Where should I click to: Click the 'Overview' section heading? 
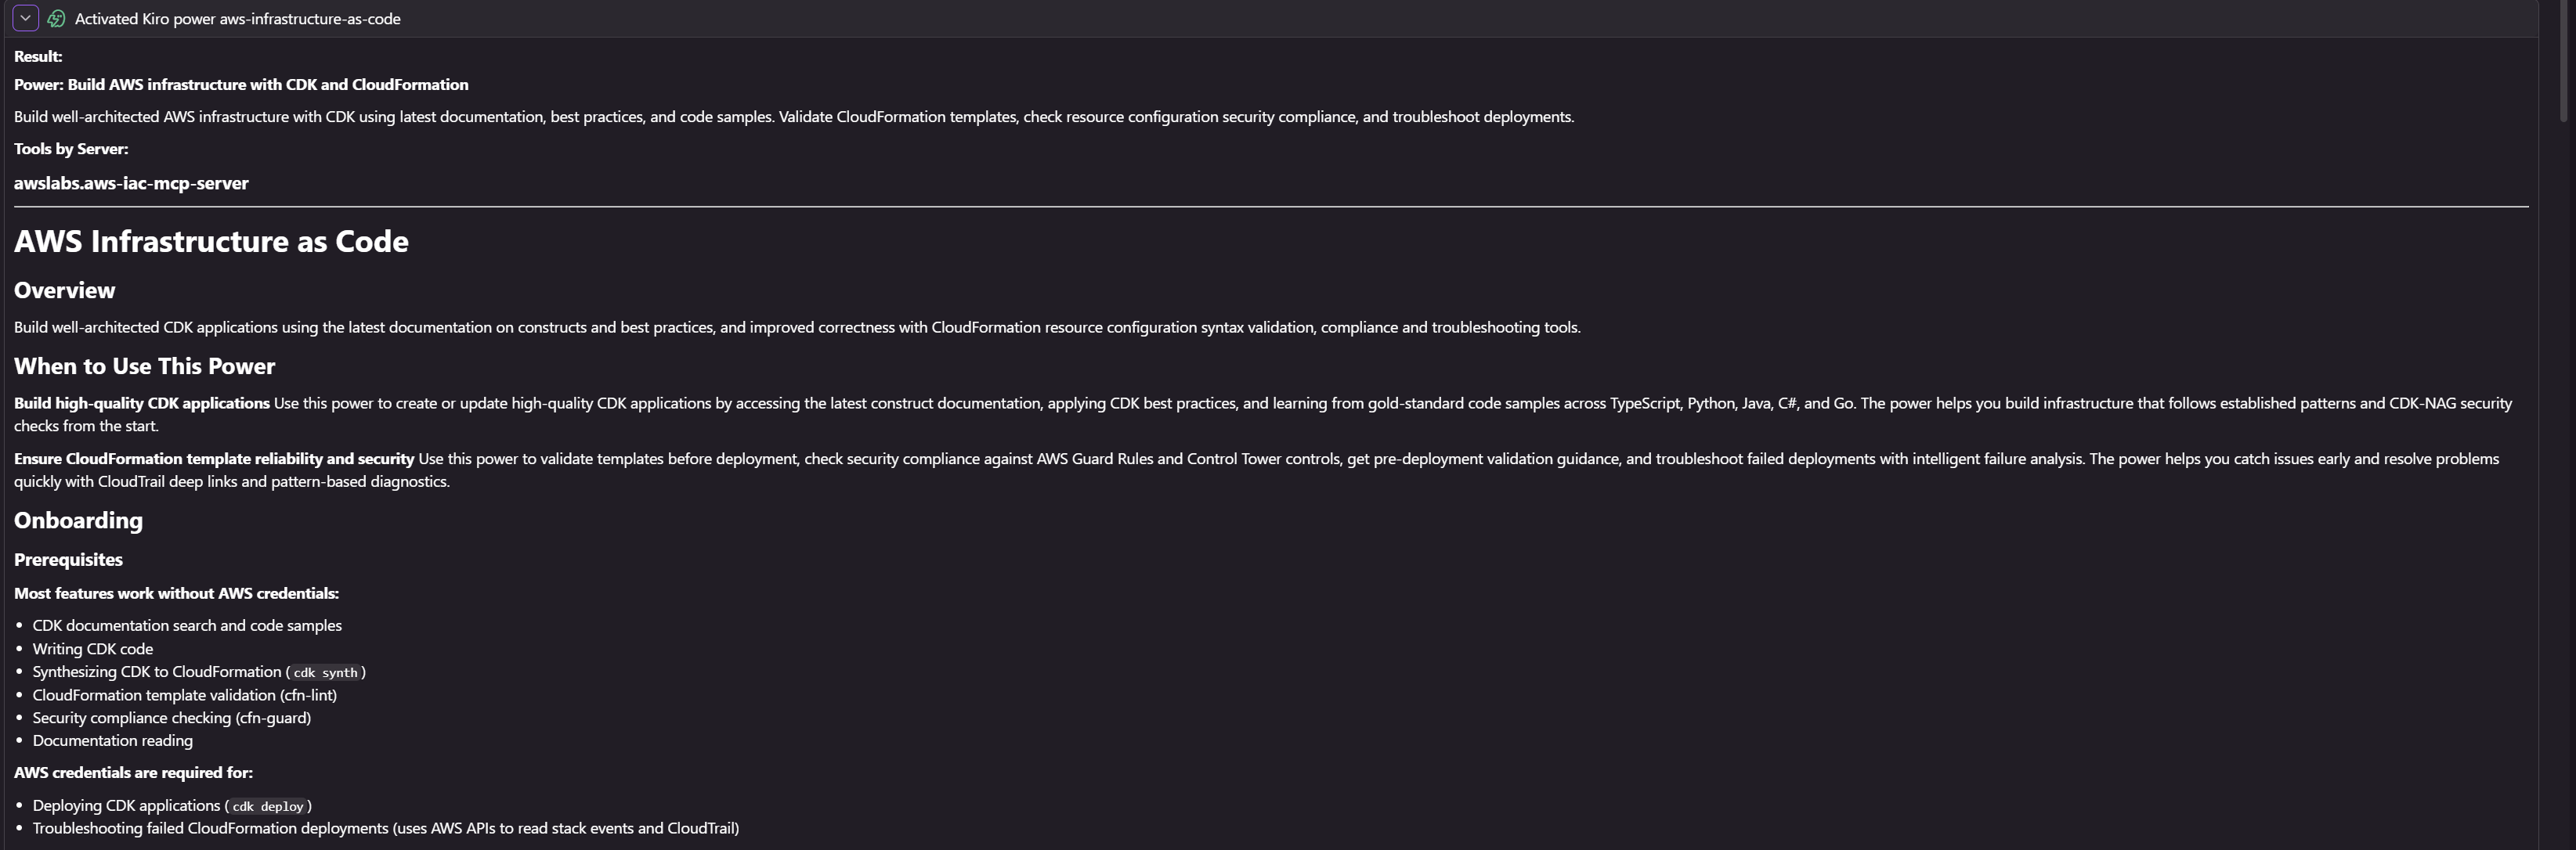point(64,290)
